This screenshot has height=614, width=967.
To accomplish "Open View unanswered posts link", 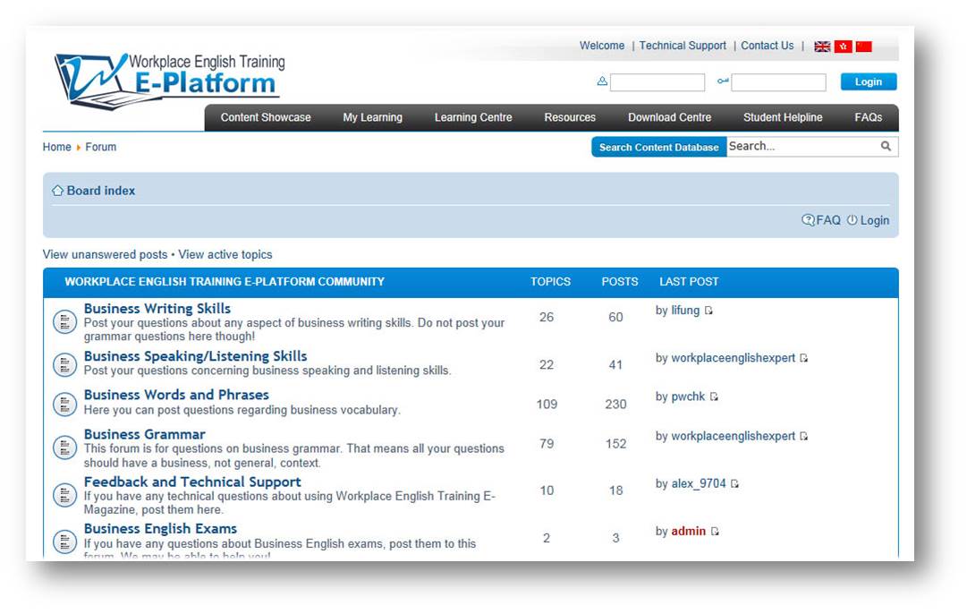I will (105, 255).
